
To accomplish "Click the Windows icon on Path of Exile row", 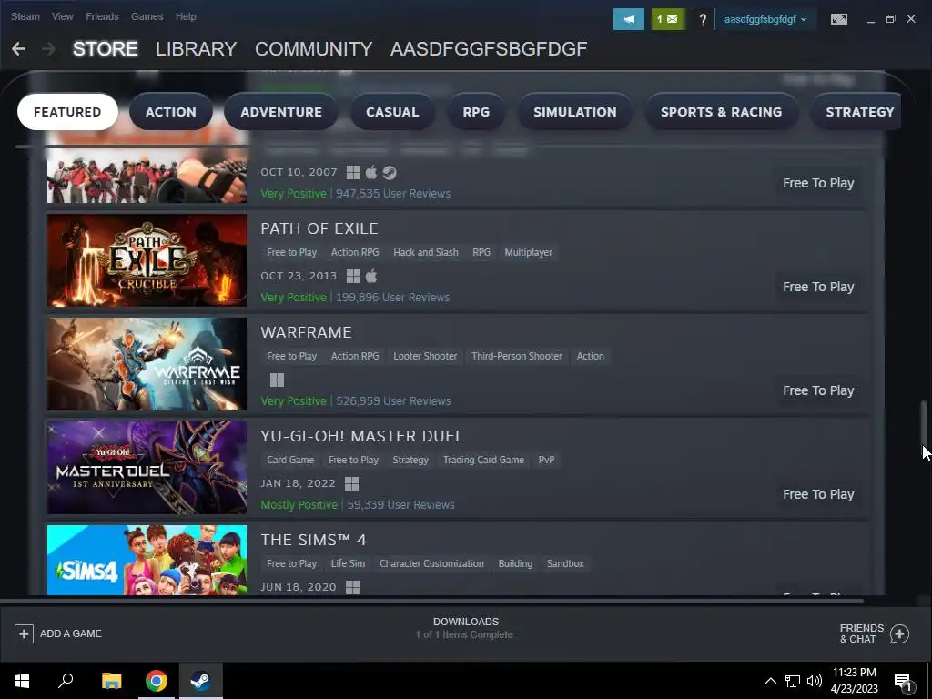I will point(353,277).
